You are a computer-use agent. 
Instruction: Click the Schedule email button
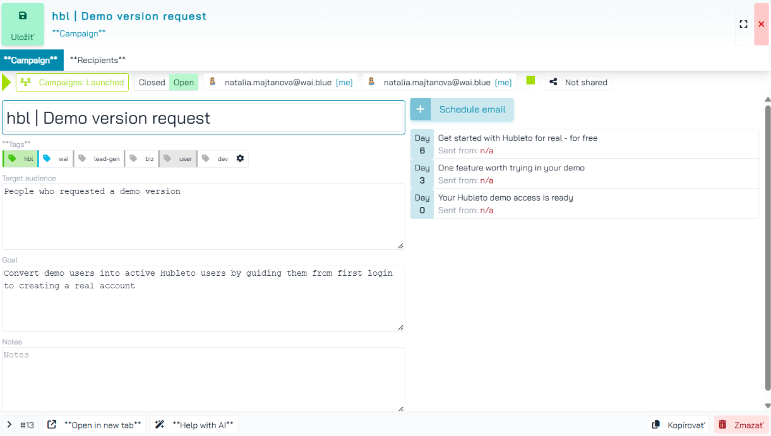tap(462, 109)
